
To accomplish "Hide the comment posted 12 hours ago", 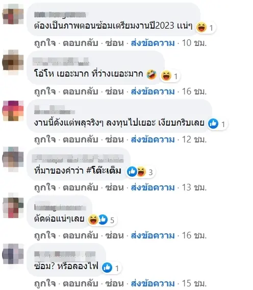I will click(x=114, y=139).
